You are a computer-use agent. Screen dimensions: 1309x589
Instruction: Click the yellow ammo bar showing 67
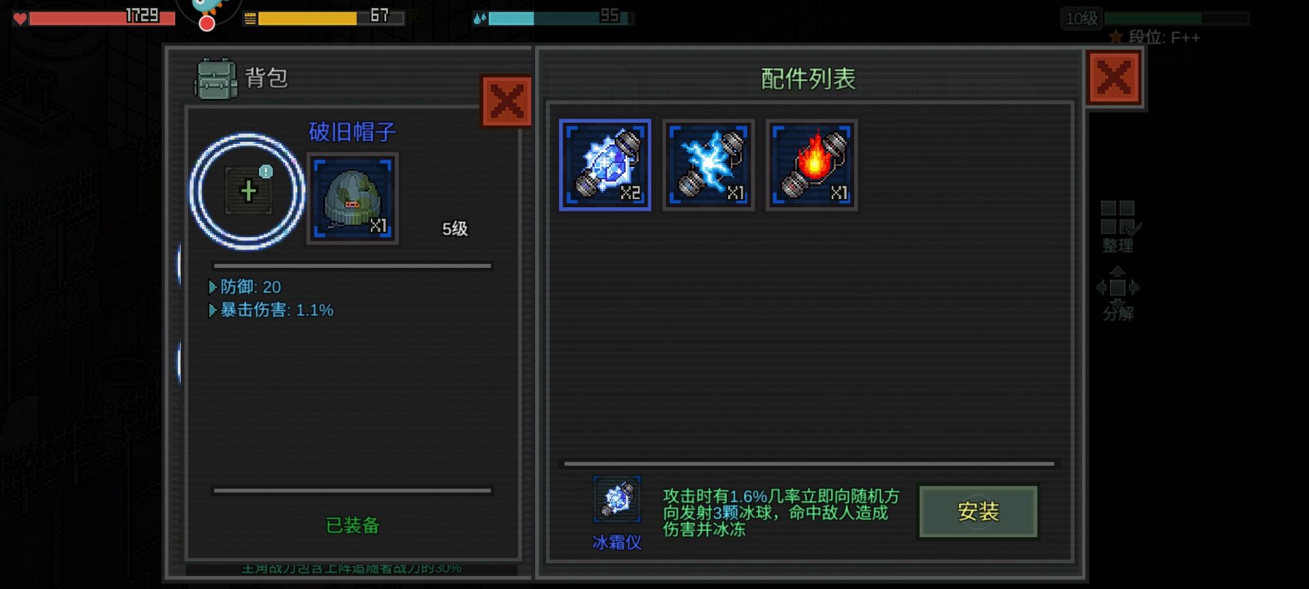pos(324,17)
